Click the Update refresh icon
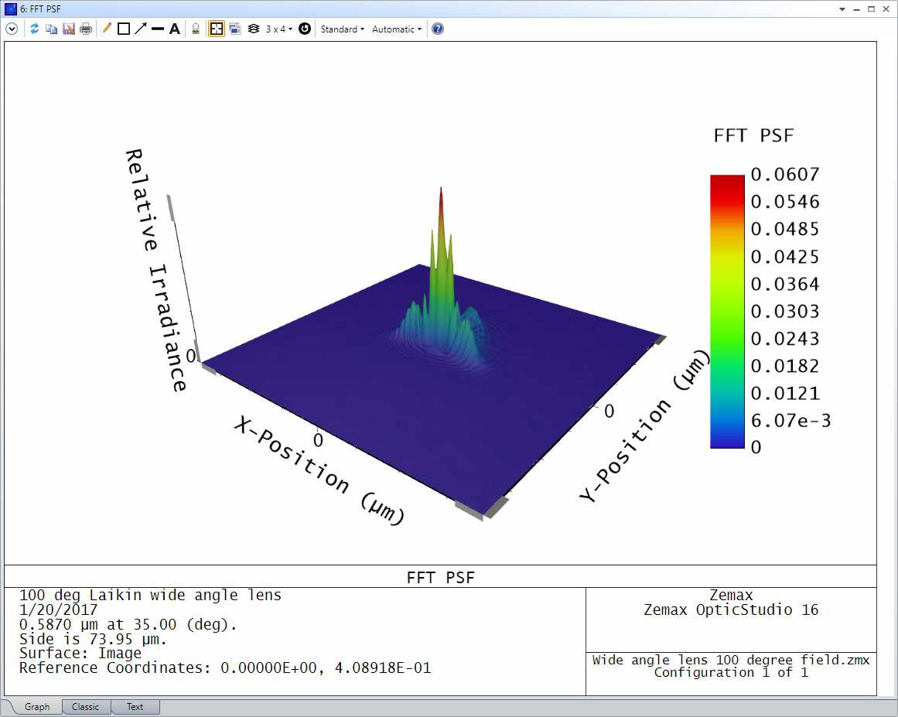This screenshot has width=898, height=717. (x=34, y=29)
